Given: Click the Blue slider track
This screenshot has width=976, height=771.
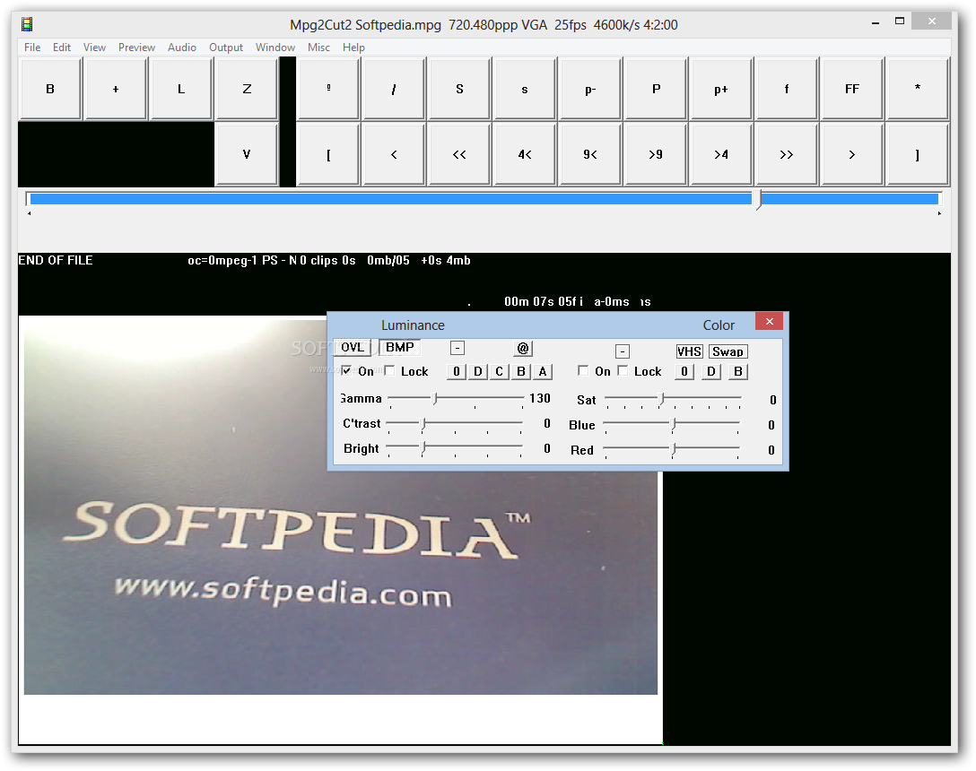Looking at the screenshot, I should tap(672, 424).
